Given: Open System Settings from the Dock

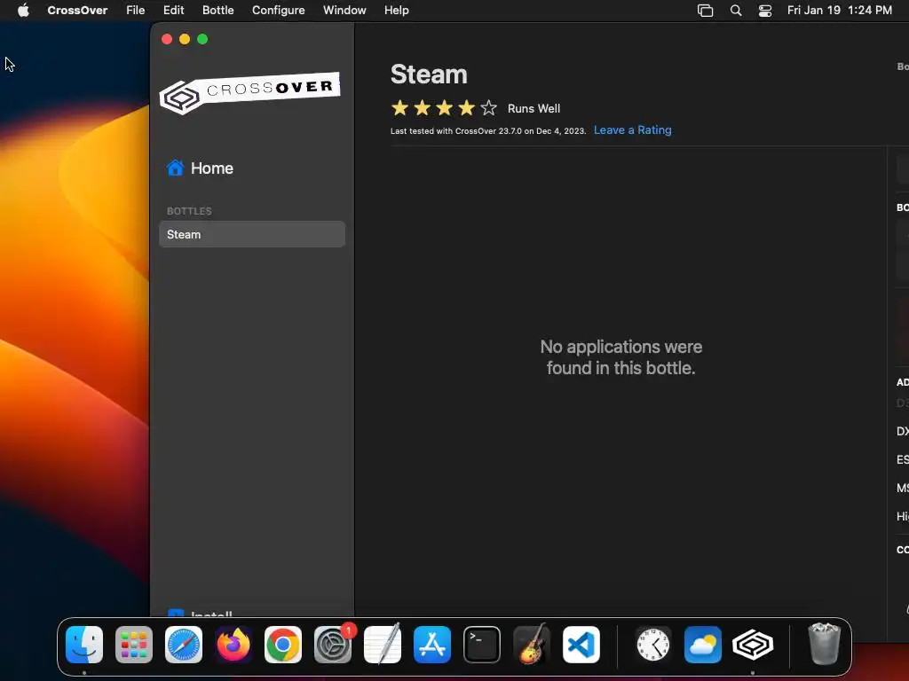Looking at the screenshot, I should (x=333, y=644).
